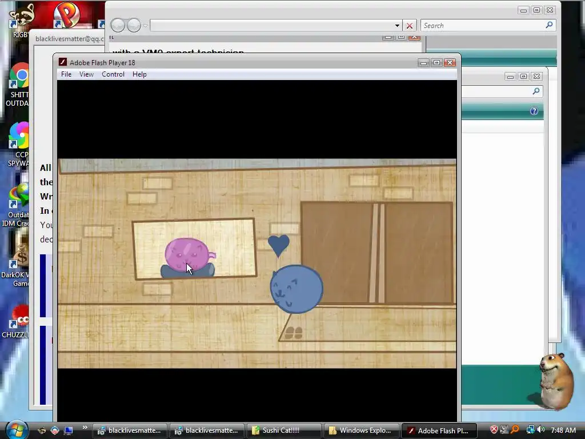Click the Obama logo quick launch icon

point(55,430)
